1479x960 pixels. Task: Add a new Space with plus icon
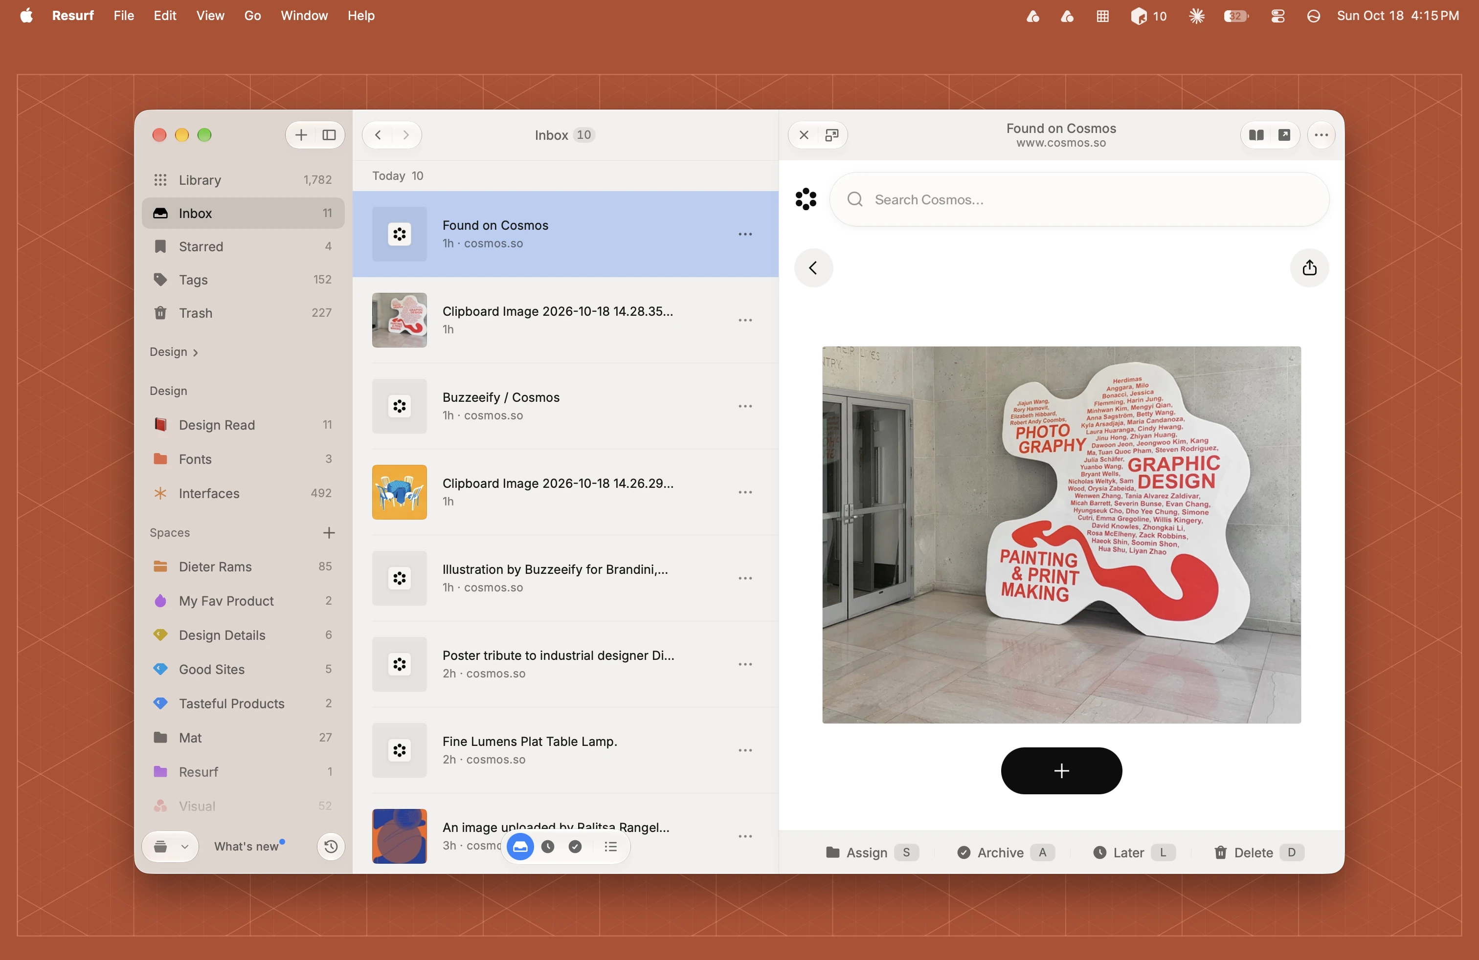coord(329,533)
